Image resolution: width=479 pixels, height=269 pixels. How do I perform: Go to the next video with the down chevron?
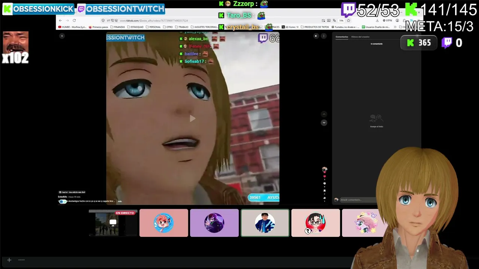pyautogui.click(x=324, y=123)
